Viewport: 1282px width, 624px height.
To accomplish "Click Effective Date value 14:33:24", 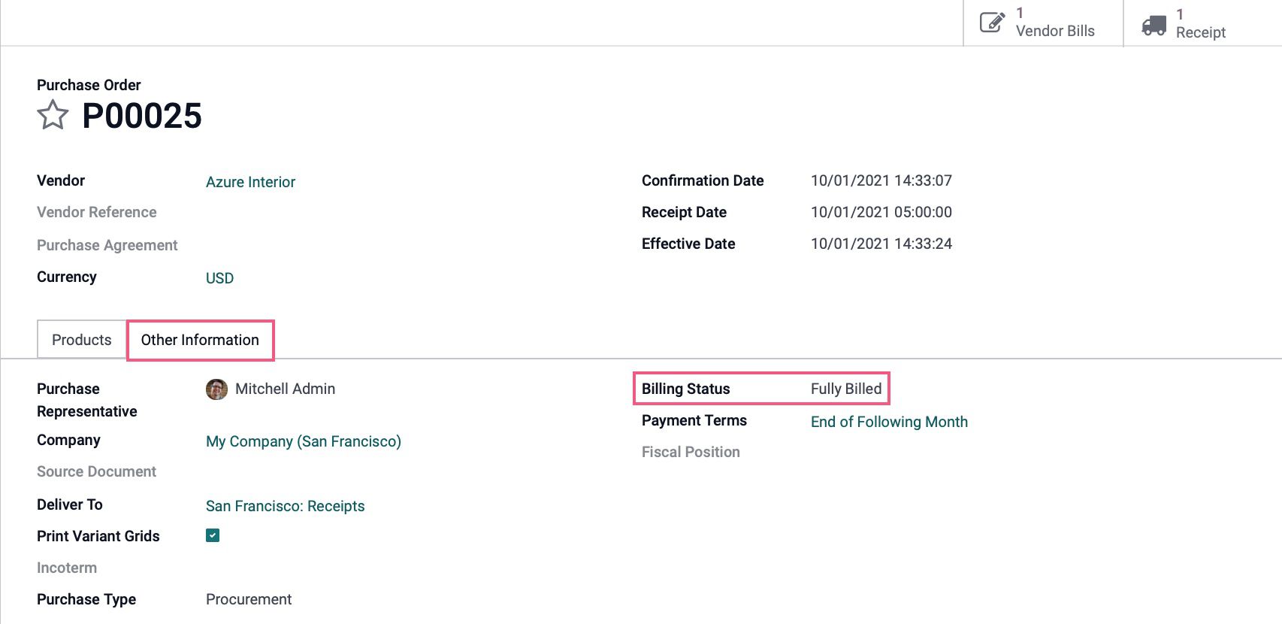I will [881, 244].
